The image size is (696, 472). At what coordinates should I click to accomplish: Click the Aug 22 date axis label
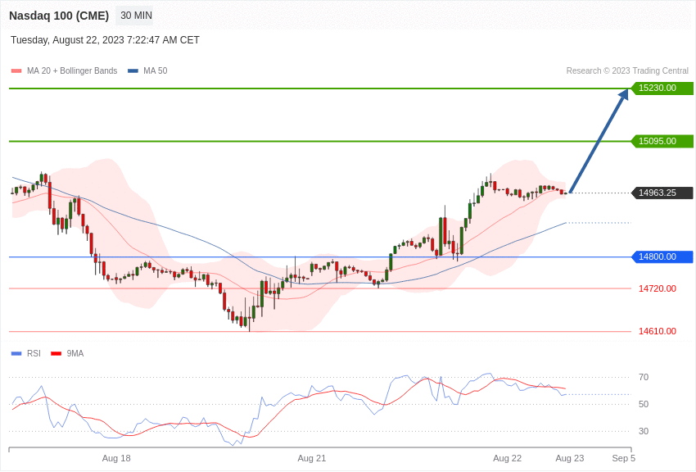pyautogui.click(x=508, y=458)
